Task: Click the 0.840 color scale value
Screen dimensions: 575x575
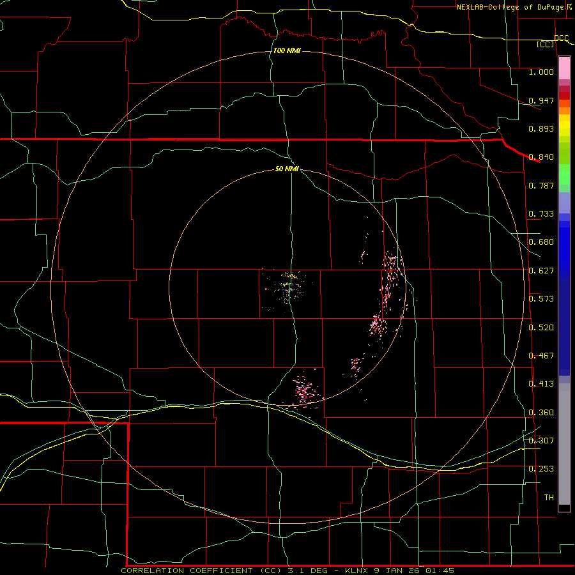Action: click(541, 157)
